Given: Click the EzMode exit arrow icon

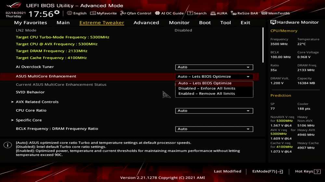Looking at the screenshot, I should tap(280, 171).
